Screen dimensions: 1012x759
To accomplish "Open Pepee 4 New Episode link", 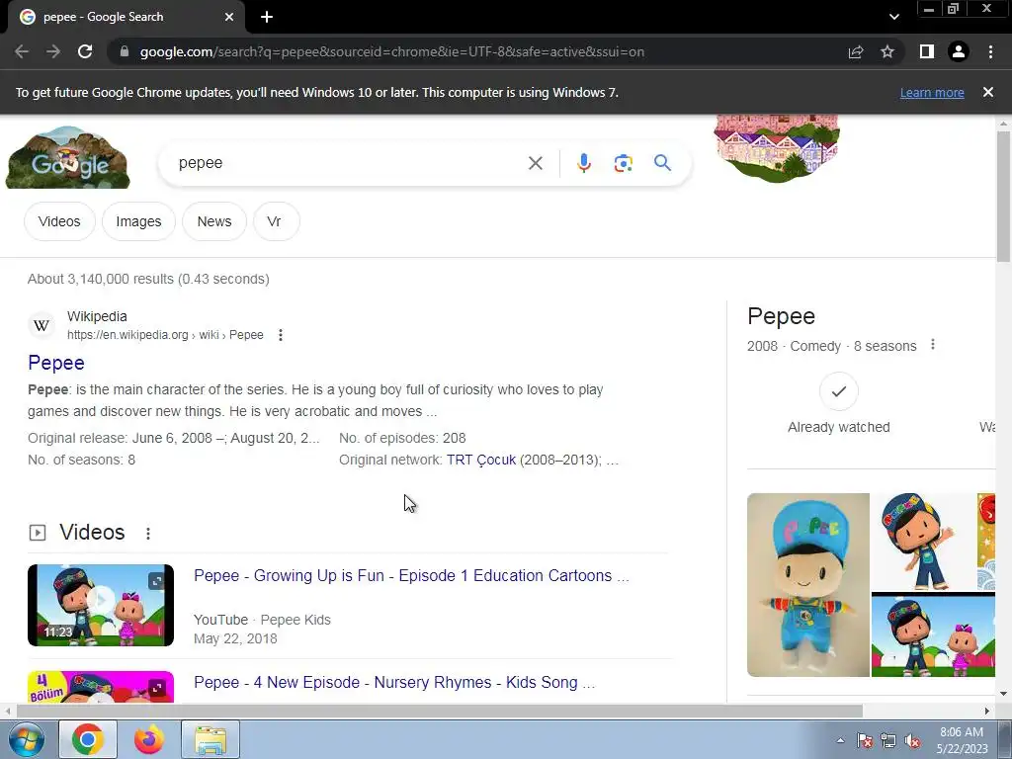I will pos(394,682).
